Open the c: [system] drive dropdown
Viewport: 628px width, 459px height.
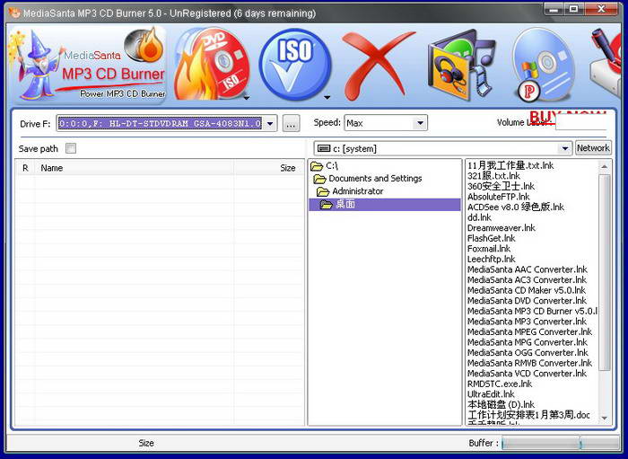(x=564, y=149)
